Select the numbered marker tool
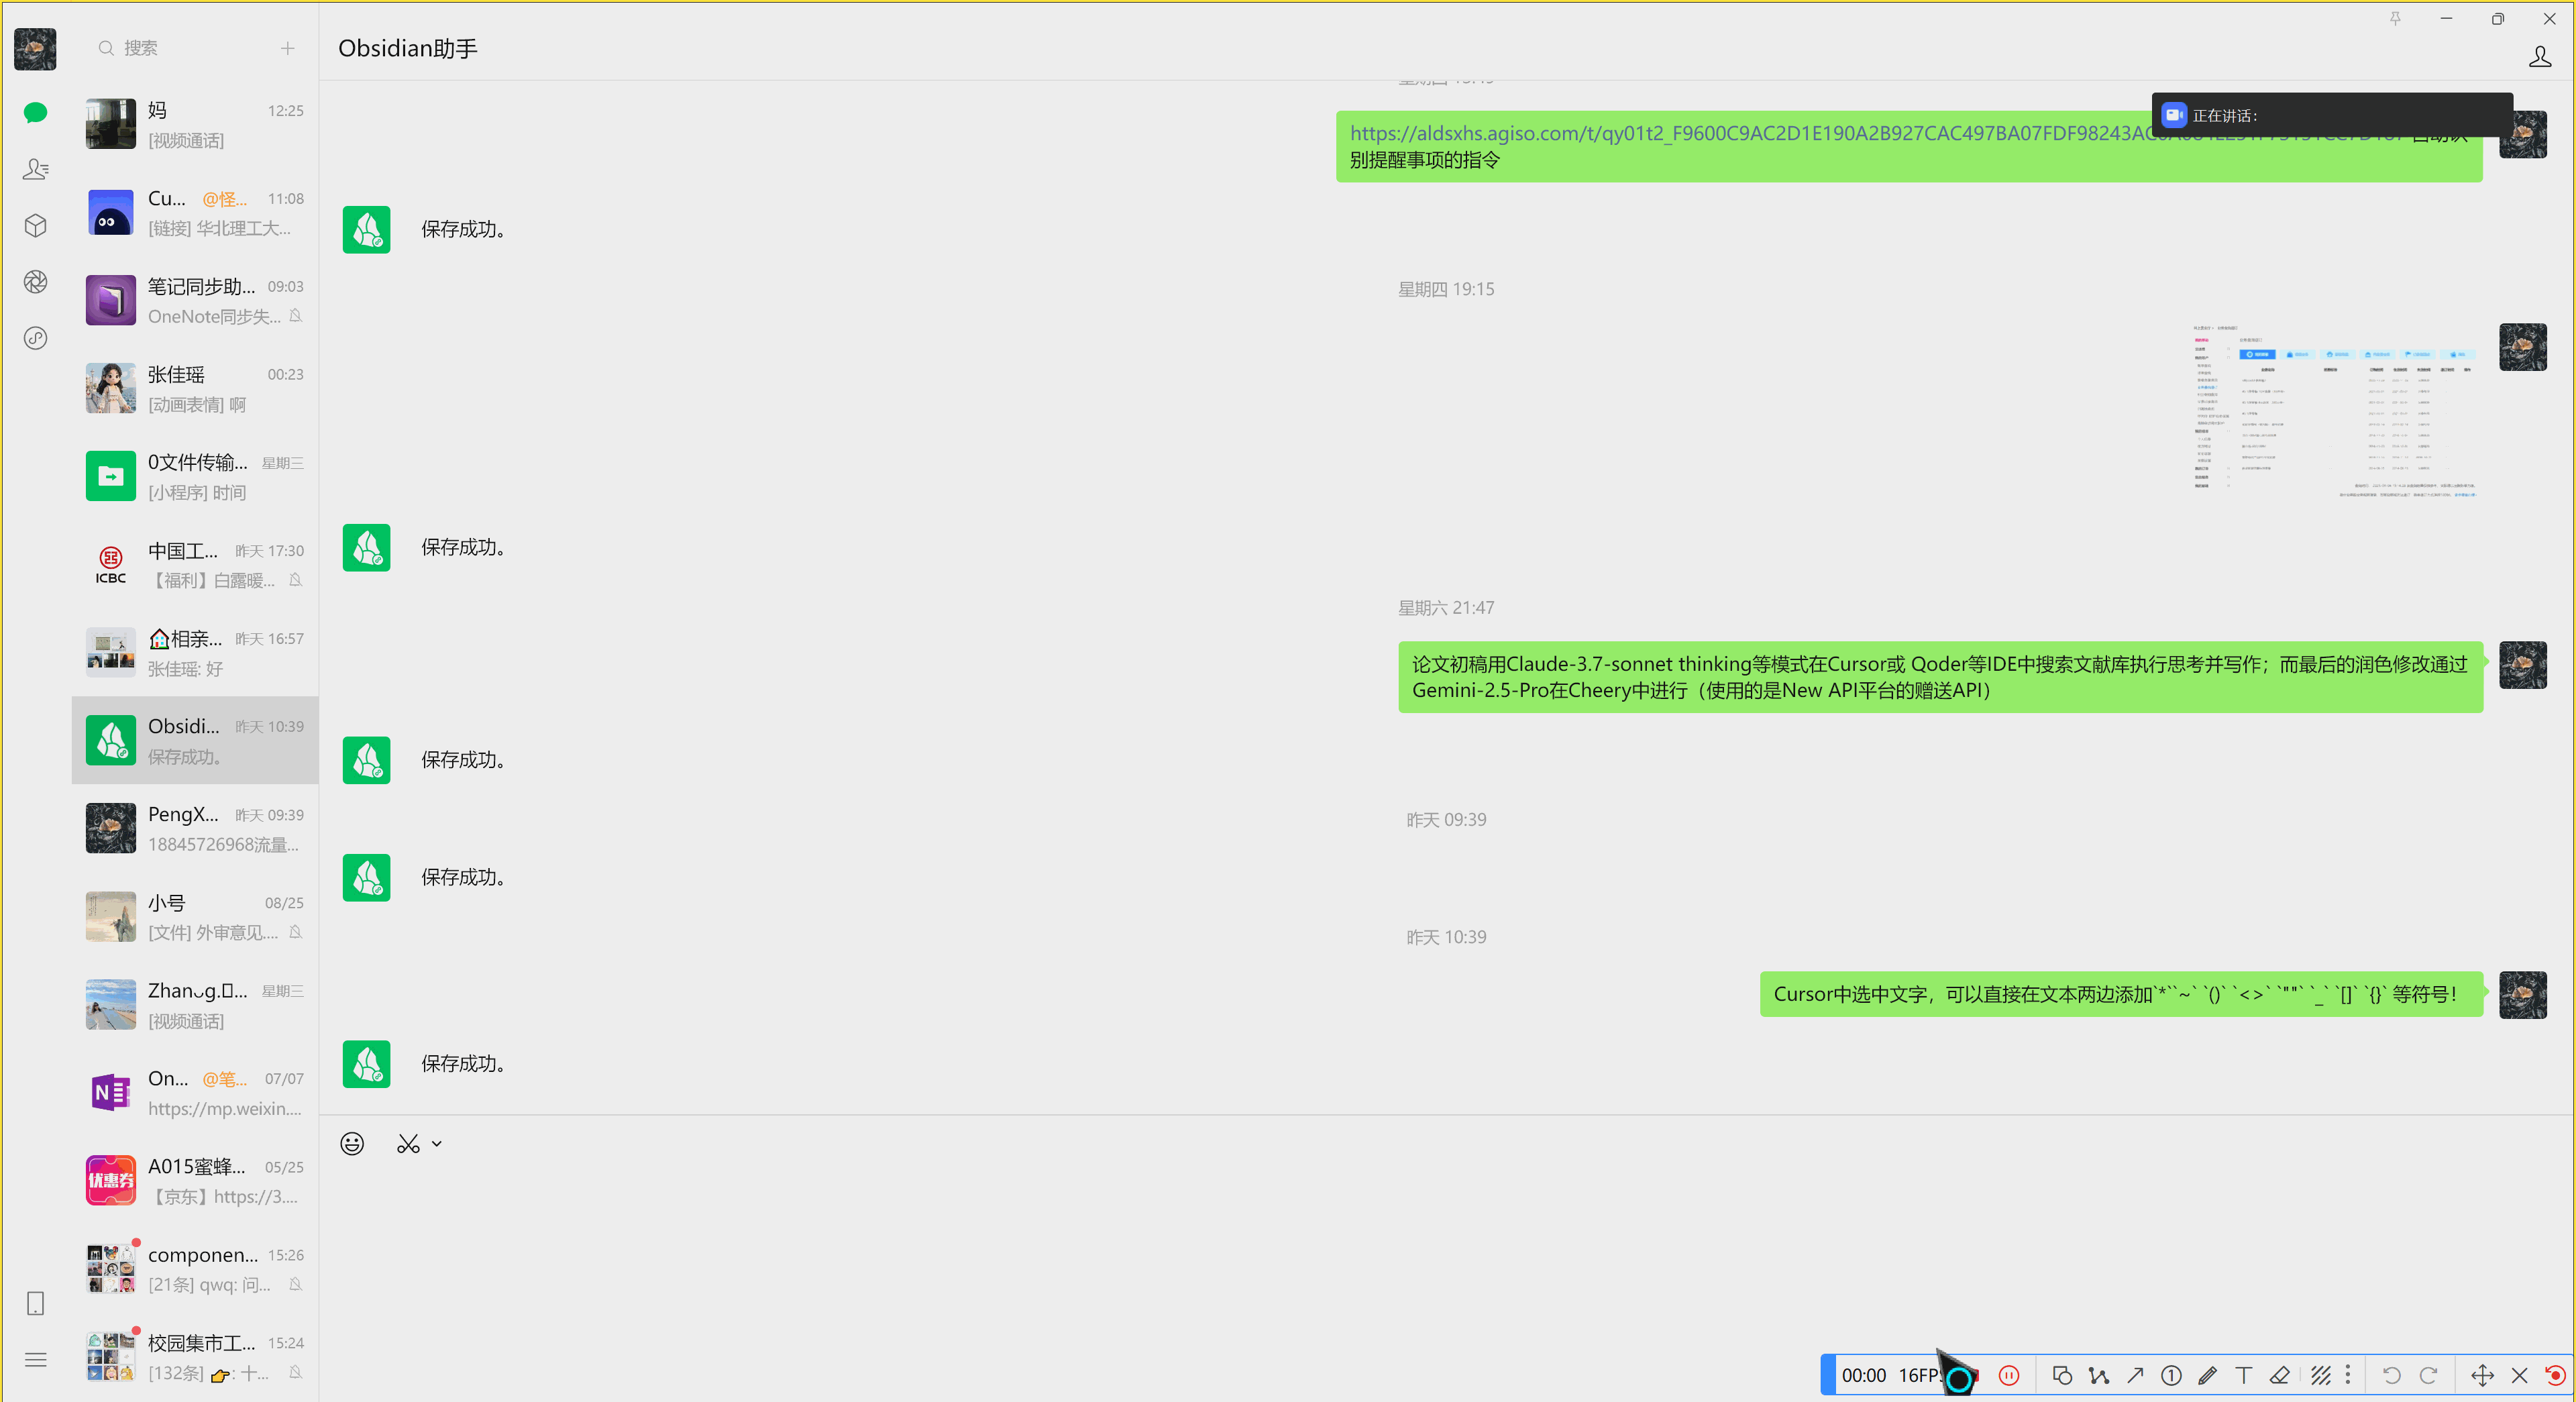2576x1402 pixels. click(2171, 1376)
